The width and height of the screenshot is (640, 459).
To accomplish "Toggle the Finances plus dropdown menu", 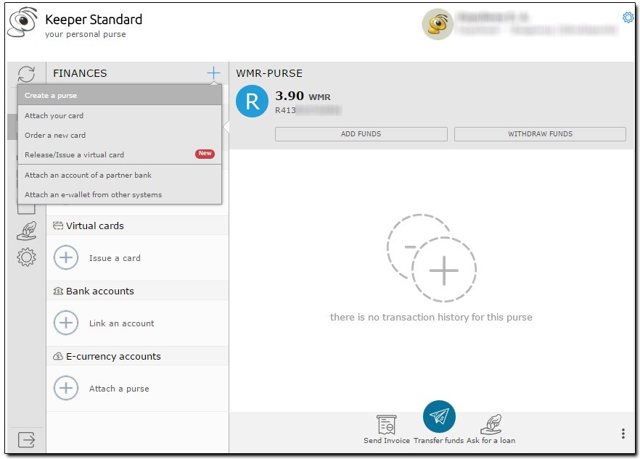I will click(x=213, y=73).
